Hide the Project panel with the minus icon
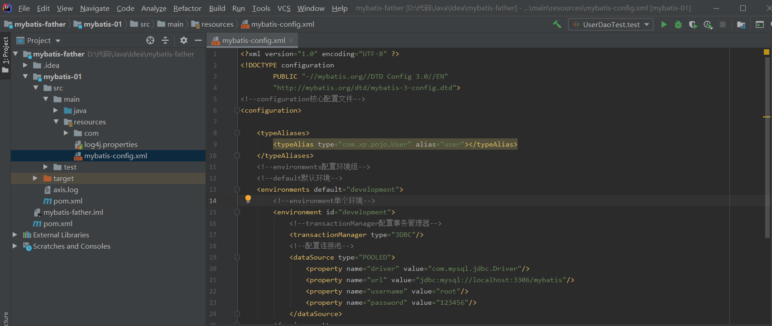The height and width of the screenshot is (326, 772). pyautogui.click(x=198, y=40)
